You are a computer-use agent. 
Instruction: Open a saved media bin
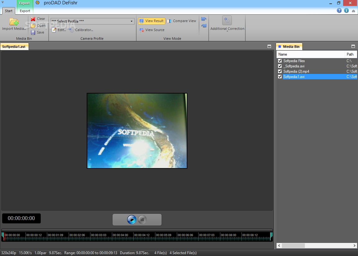38,25
